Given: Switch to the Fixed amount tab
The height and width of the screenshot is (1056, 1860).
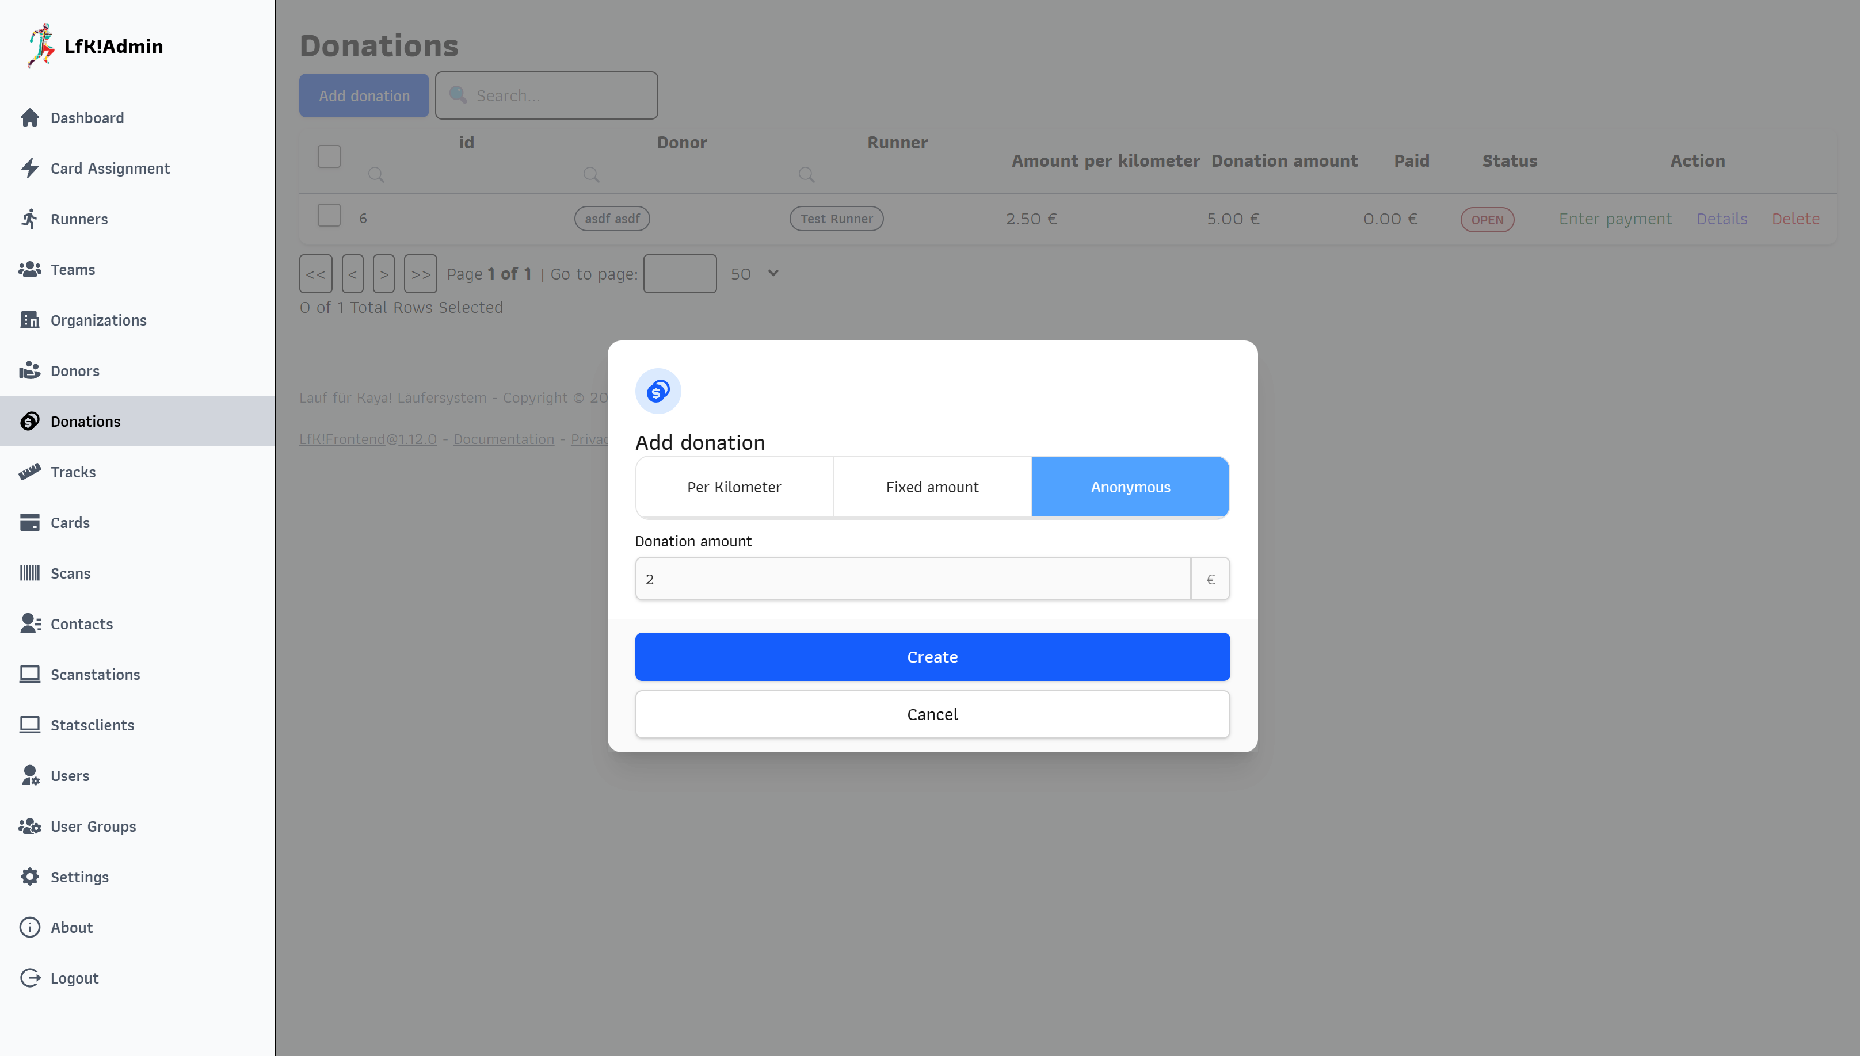Looking at the screenshot, I should pyautogui.click(x=932, y=487).
